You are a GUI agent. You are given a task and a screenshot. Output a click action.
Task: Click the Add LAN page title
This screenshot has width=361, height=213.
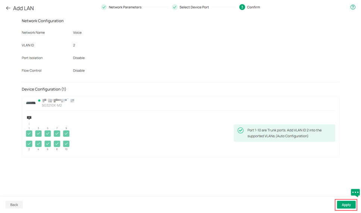point(23,8)
